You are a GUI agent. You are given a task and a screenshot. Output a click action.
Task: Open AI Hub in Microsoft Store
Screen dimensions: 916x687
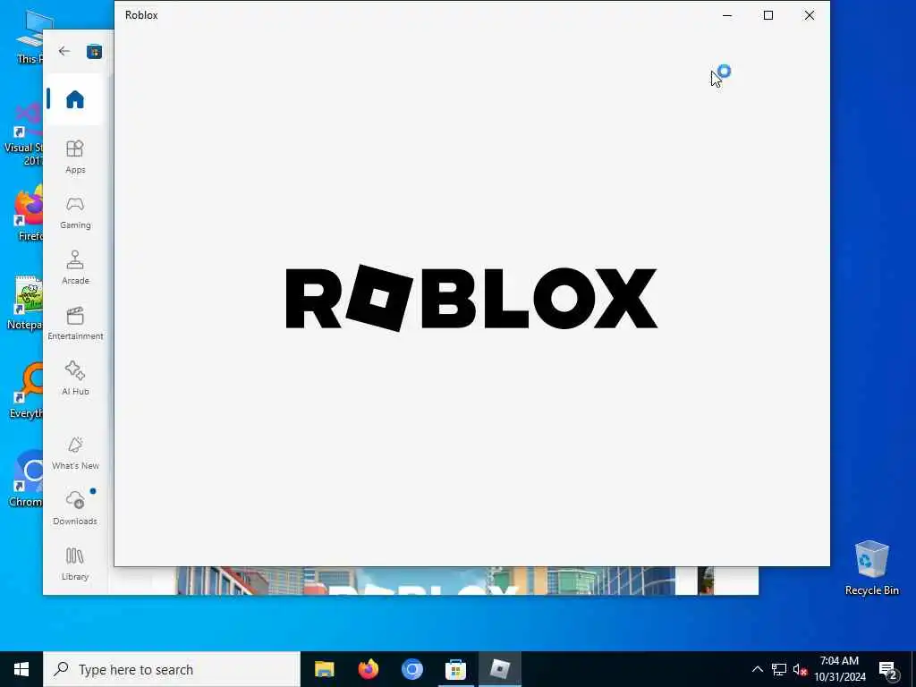pyautogui.click(x=75, y=379)
